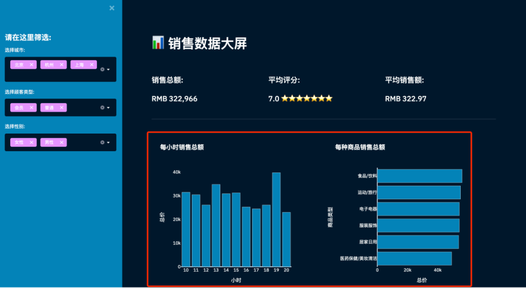Click the 平均销售额 metric label
The width and height of the screenshot is (526, 288).
(405, 80)
